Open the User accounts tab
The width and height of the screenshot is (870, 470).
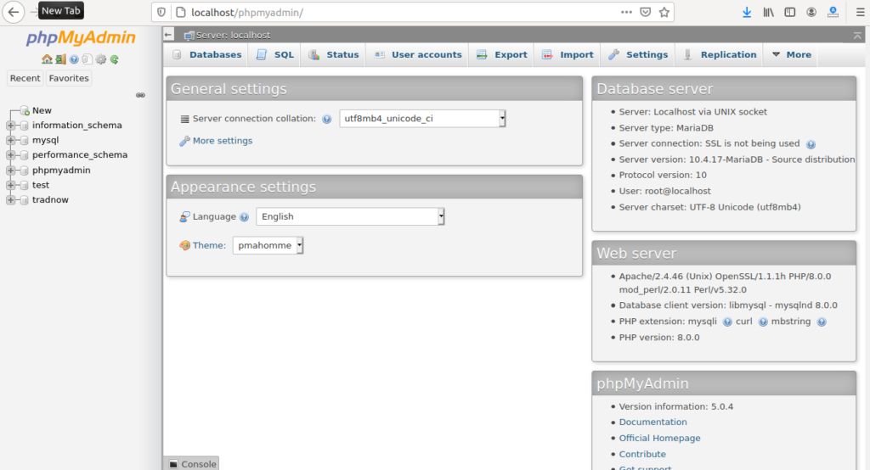[x=418, y=55]
